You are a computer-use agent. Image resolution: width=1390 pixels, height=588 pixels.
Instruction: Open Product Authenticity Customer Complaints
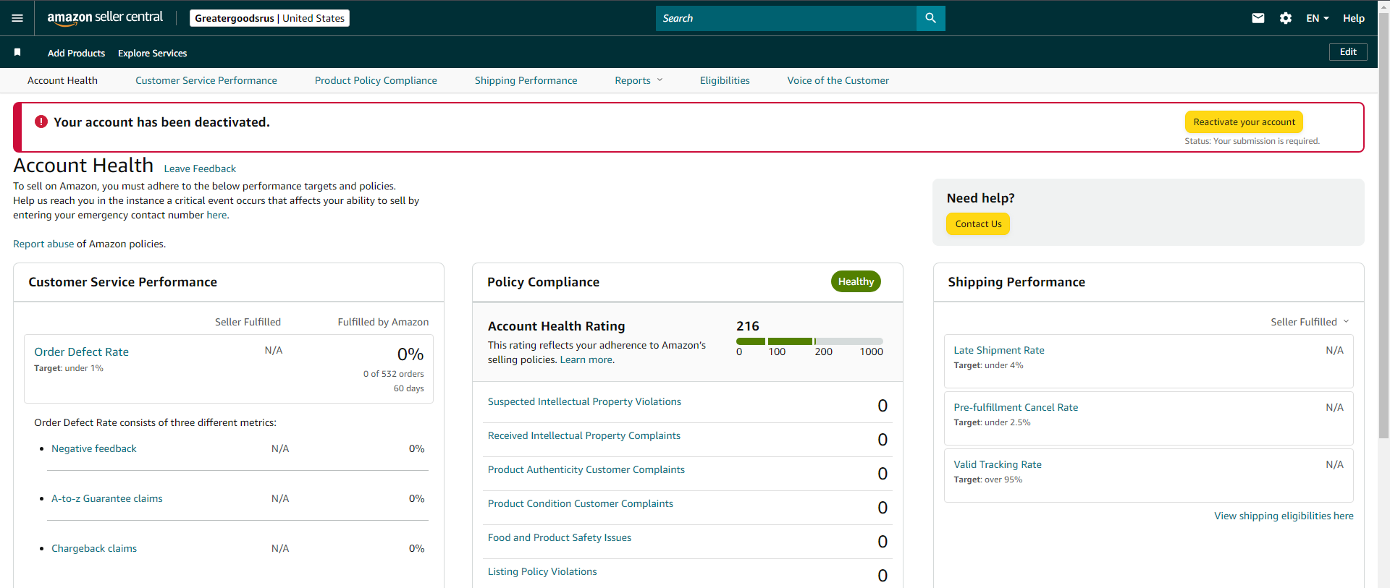(x=586, y=469)
